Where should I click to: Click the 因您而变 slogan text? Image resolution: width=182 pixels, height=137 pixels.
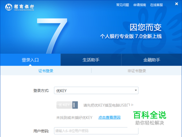click(x=146, y=27)
